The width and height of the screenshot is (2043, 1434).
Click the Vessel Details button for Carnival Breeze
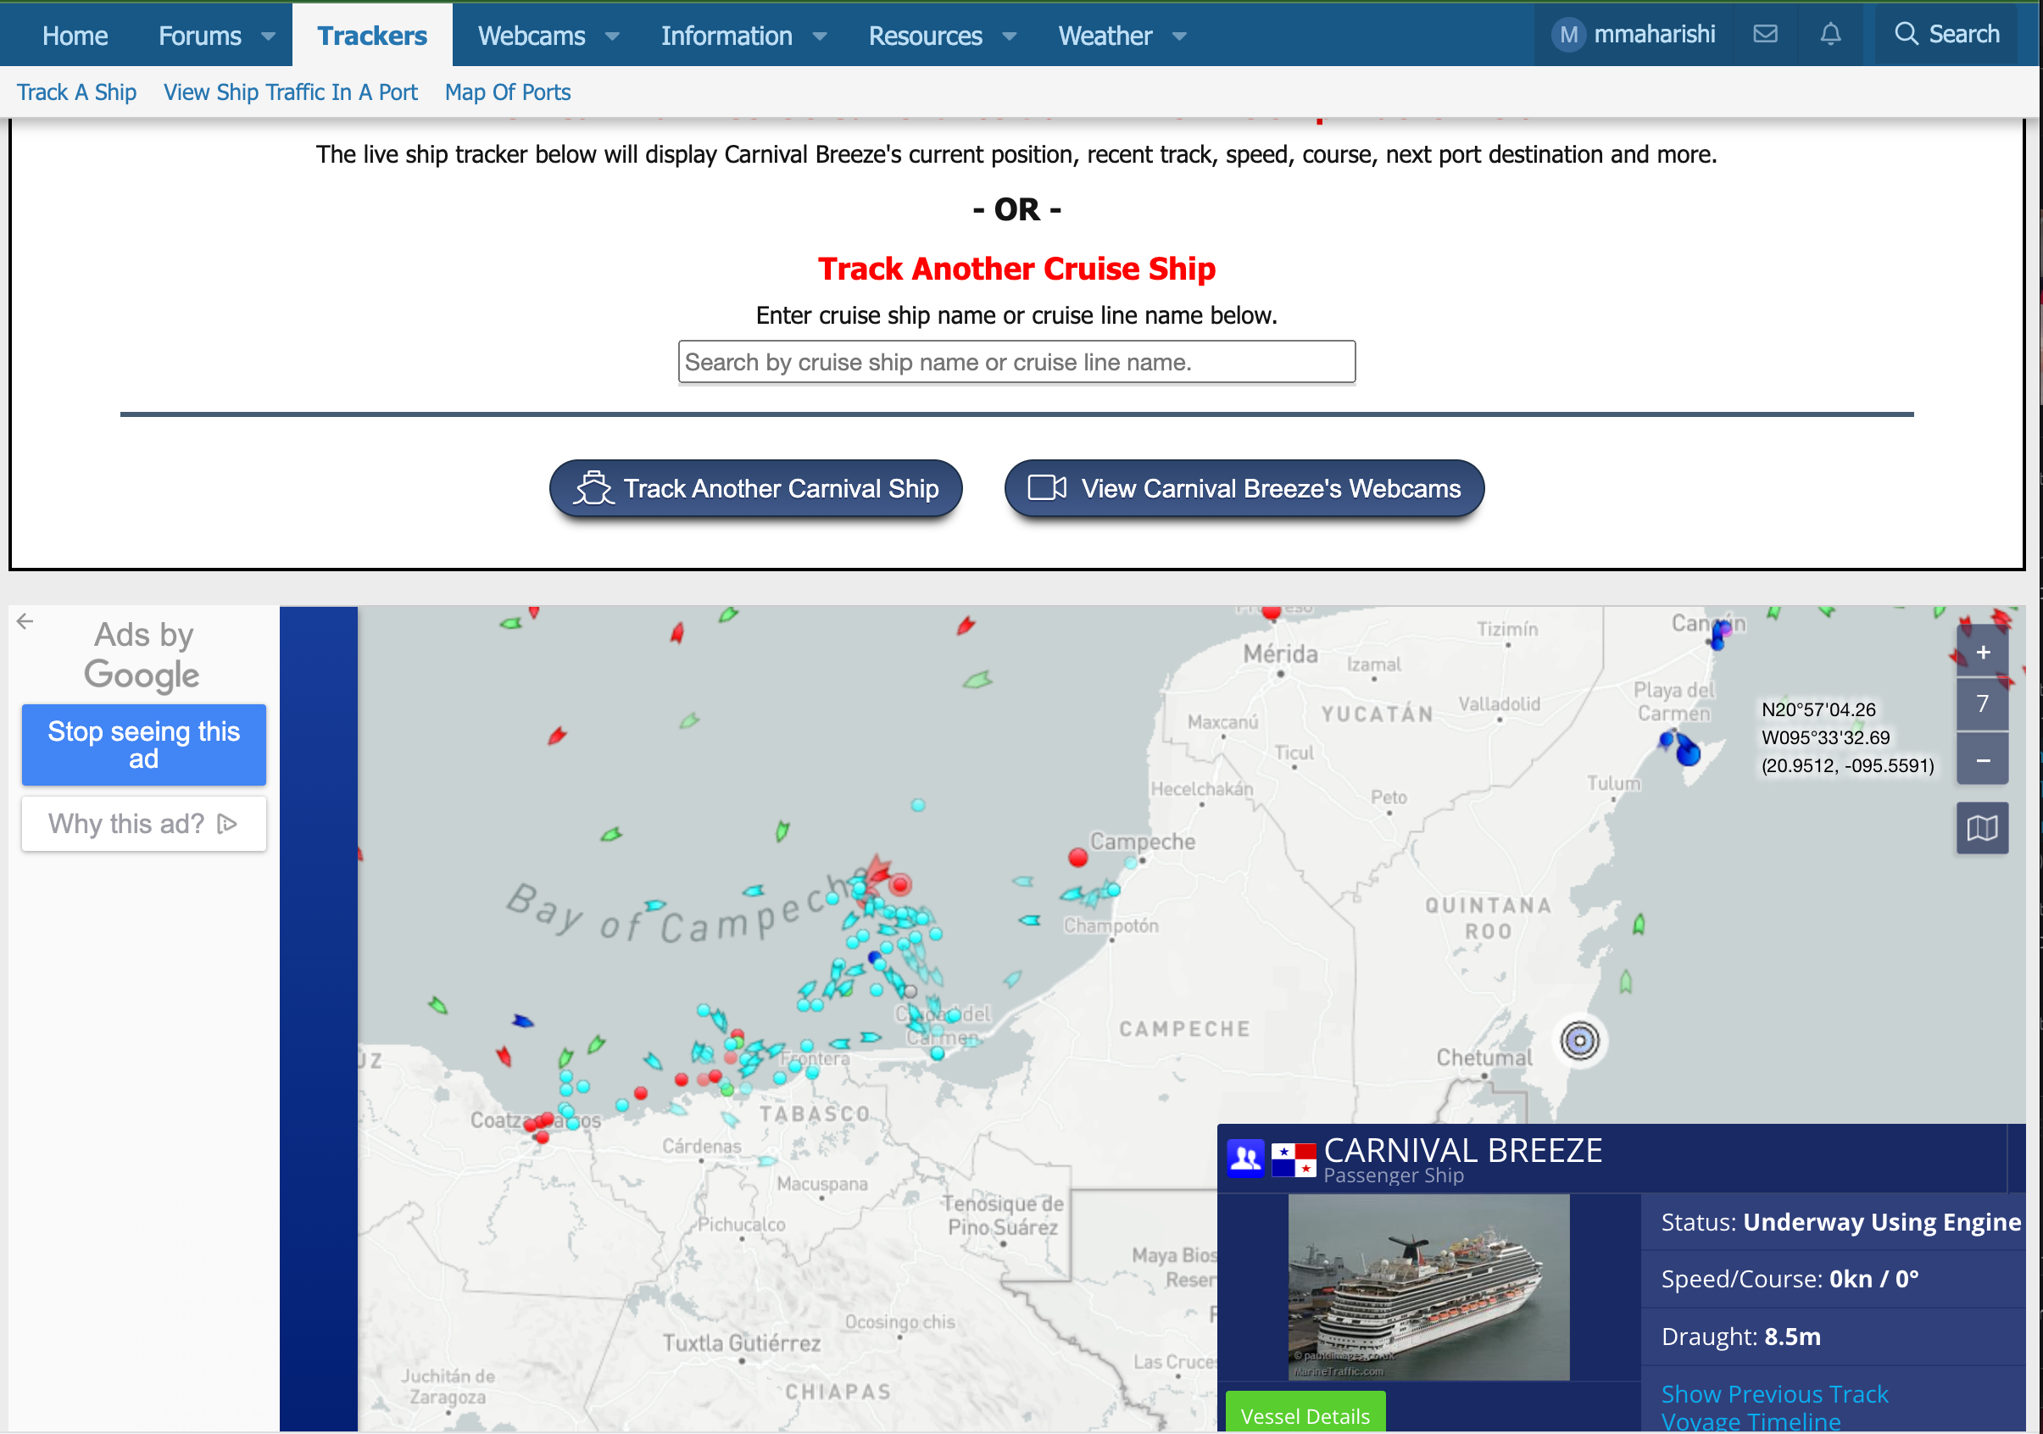1311,1417
